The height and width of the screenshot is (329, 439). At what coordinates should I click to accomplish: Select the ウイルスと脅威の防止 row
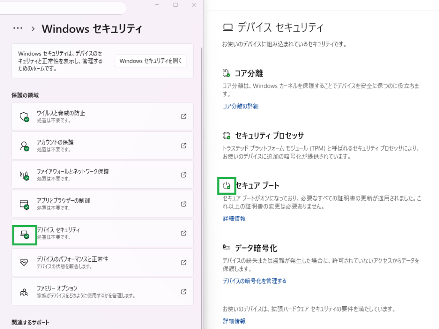pos(102,116)
